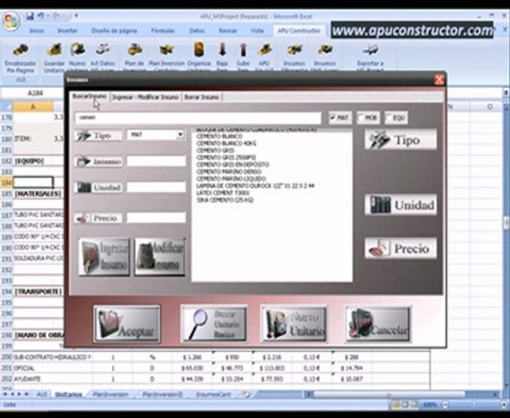Click the insert new worksheet tab icon
510x418 pixels.
pyautogui.click(x=246, y=395)
